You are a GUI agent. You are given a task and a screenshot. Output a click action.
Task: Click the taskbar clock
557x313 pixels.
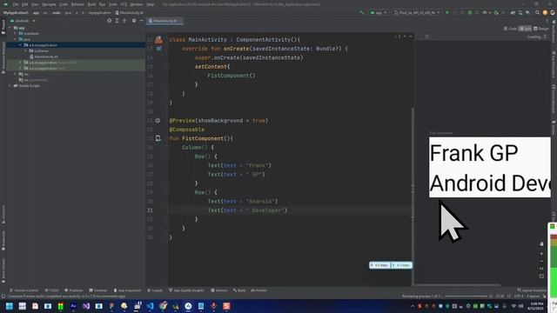[x=537, y=306]
